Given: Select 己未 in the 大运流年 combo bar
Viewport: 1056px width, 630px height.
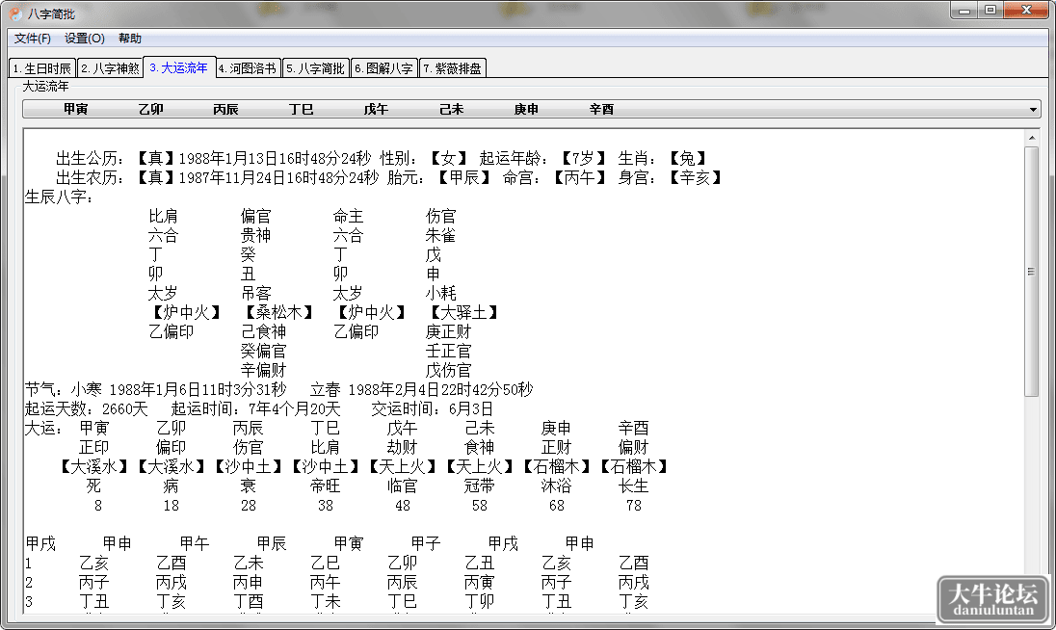Looking at the screenshot, I should coord(451,109).
